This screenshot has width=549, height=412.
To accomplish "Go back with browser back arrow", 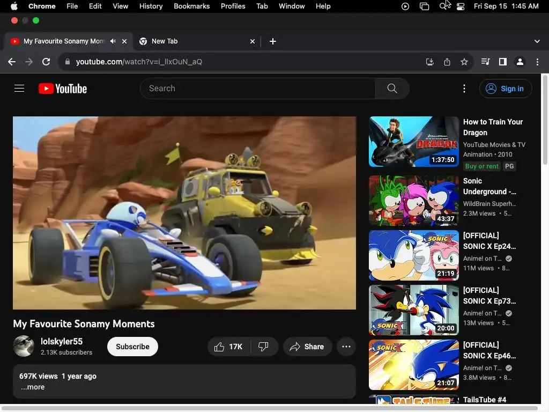I will [x=12, y=62].
